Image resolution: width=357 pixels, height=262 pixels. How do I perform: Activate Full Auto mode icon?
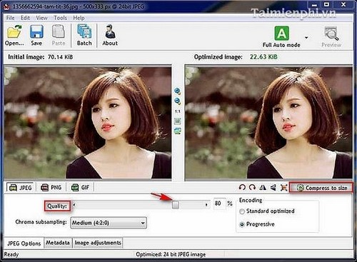click(x=281, y=36)
